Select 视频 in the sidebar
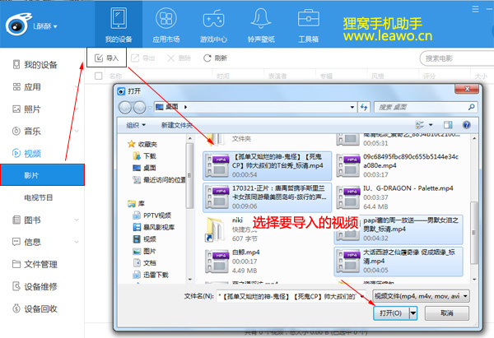This screenshot has width=494, height=338. (27, 153)
